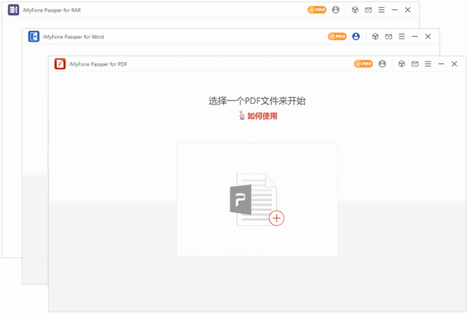Click the PRO badge in Passper for PDF
Image resolution: width=469 pixels, height=314 pixels.
point(363,64)
